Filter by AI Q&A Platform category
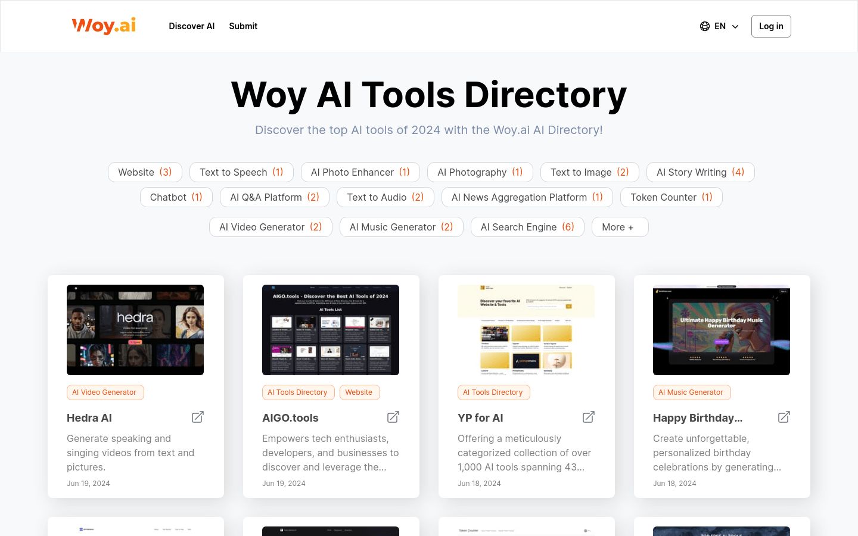Image resolution: width=858 pixels, height=536 pixels. pos(275,197)
